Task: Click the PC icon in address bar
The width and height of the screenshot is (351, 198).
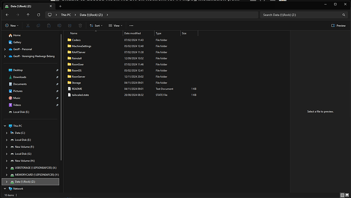Action: (x=50, y=15)
